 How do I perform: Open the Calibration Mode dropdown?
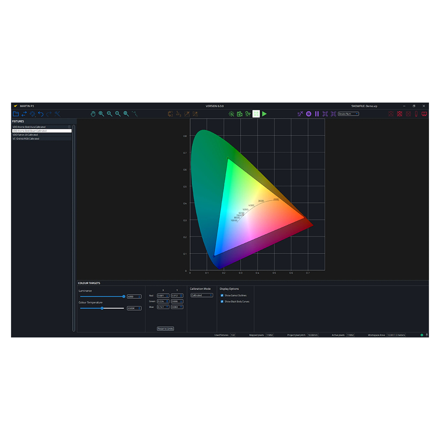(202, 295)
